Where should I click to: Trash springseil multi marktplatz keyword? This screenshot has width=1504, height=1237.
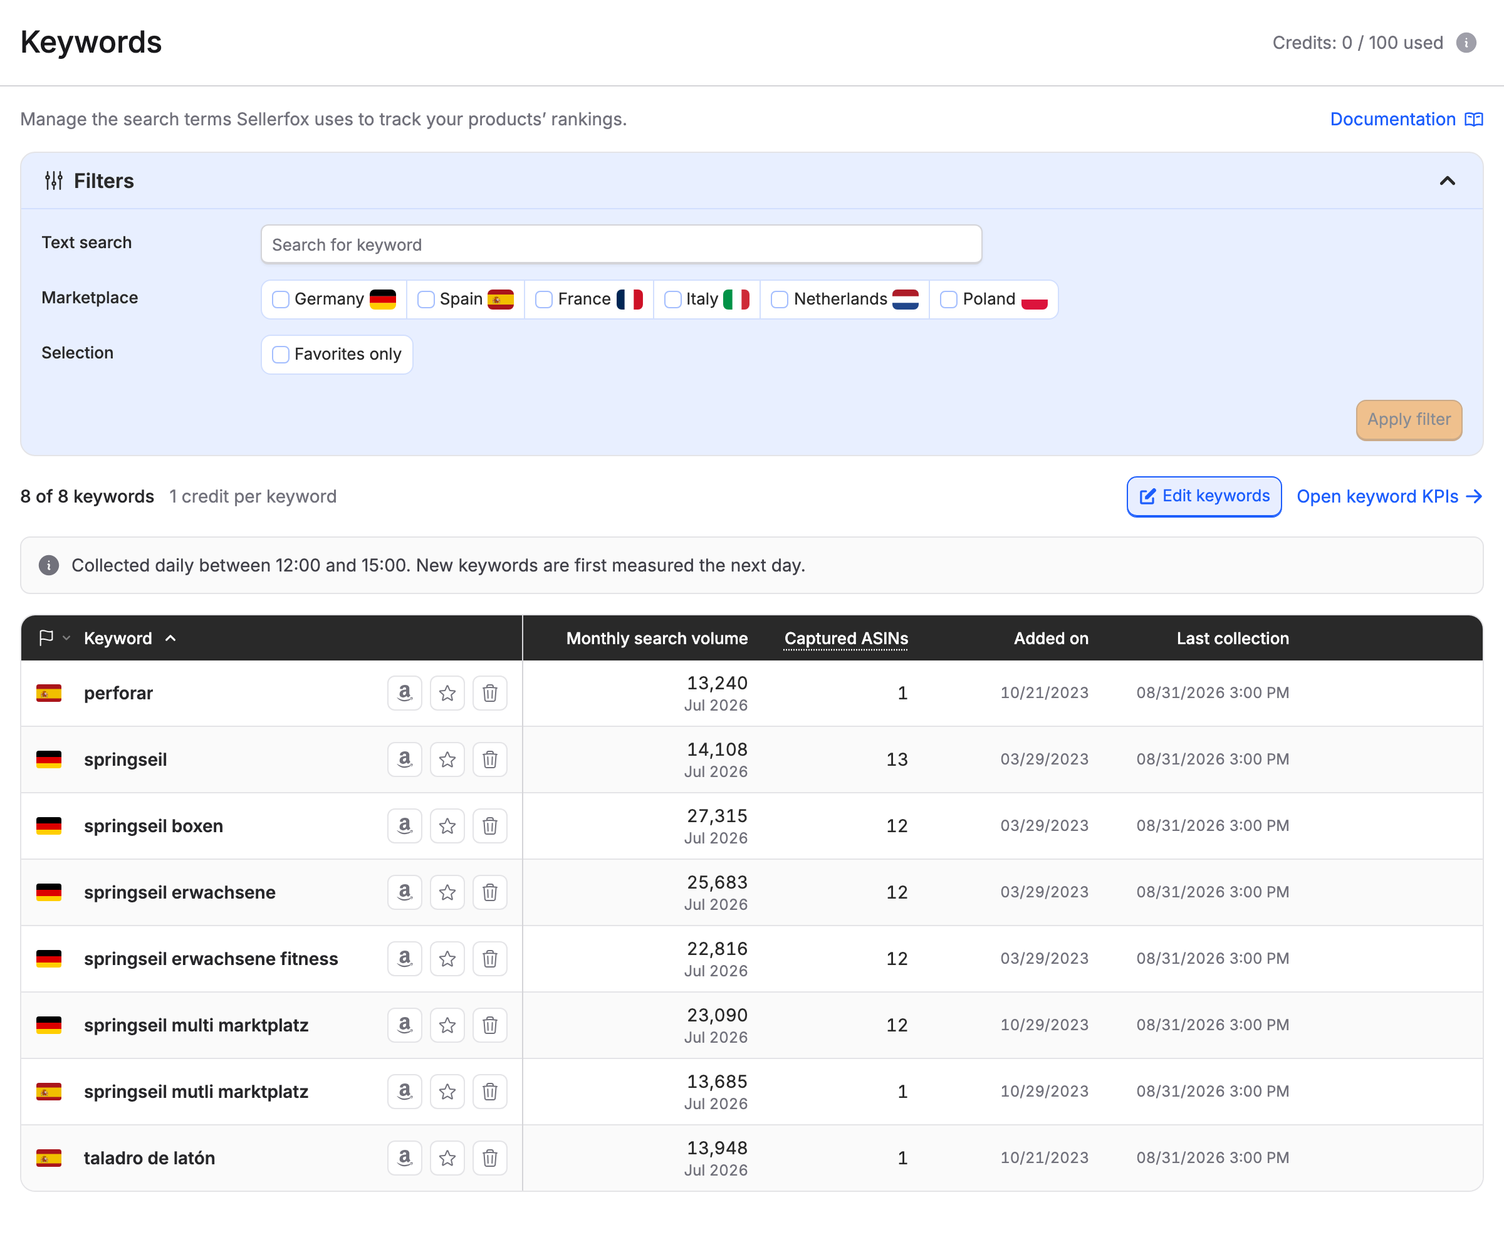coord(490,1025)
